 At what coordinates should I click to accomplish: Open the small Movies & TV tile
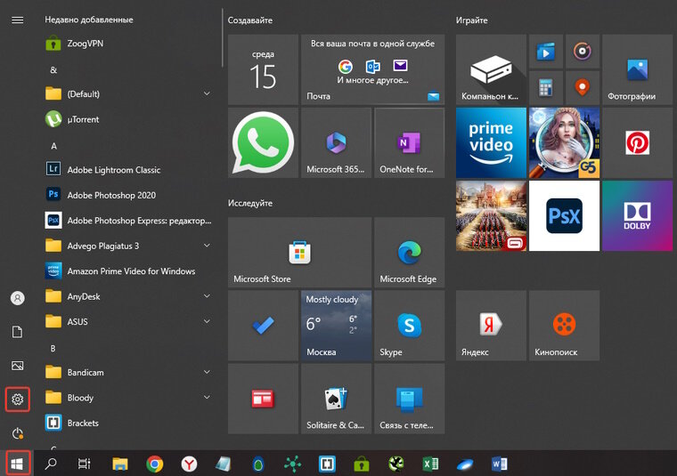click(x=546, y=52)
